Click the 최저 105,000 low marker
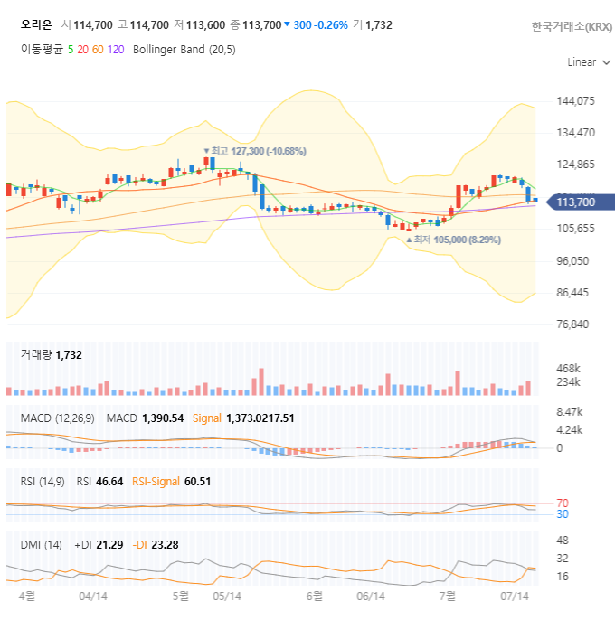Screen dimensions: 615x630 (x=454, y=240)
